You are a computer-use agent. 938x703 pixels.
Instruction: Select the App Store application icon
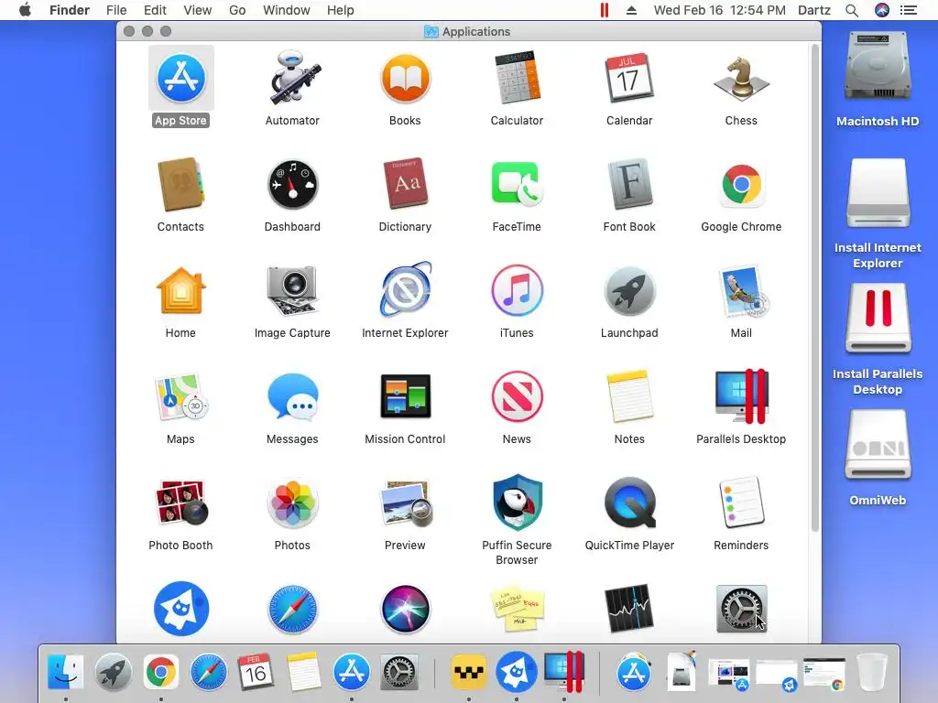(x=180, y=79)
